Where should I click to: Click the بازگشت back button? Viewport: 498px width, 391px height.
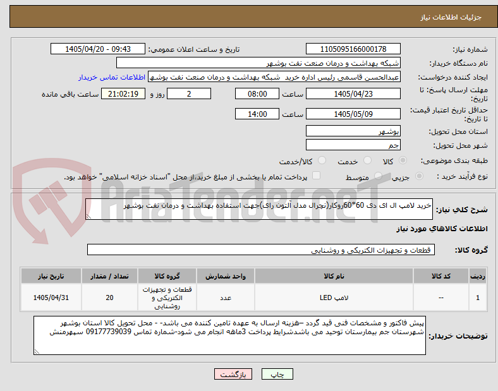[233, 374]
